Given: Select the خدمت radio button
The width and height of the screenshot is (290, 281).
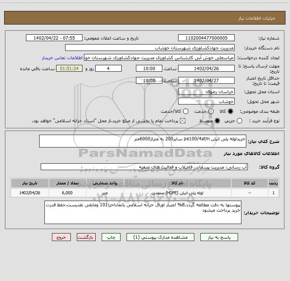Looking at the screenshot, I should coord(211,111).
